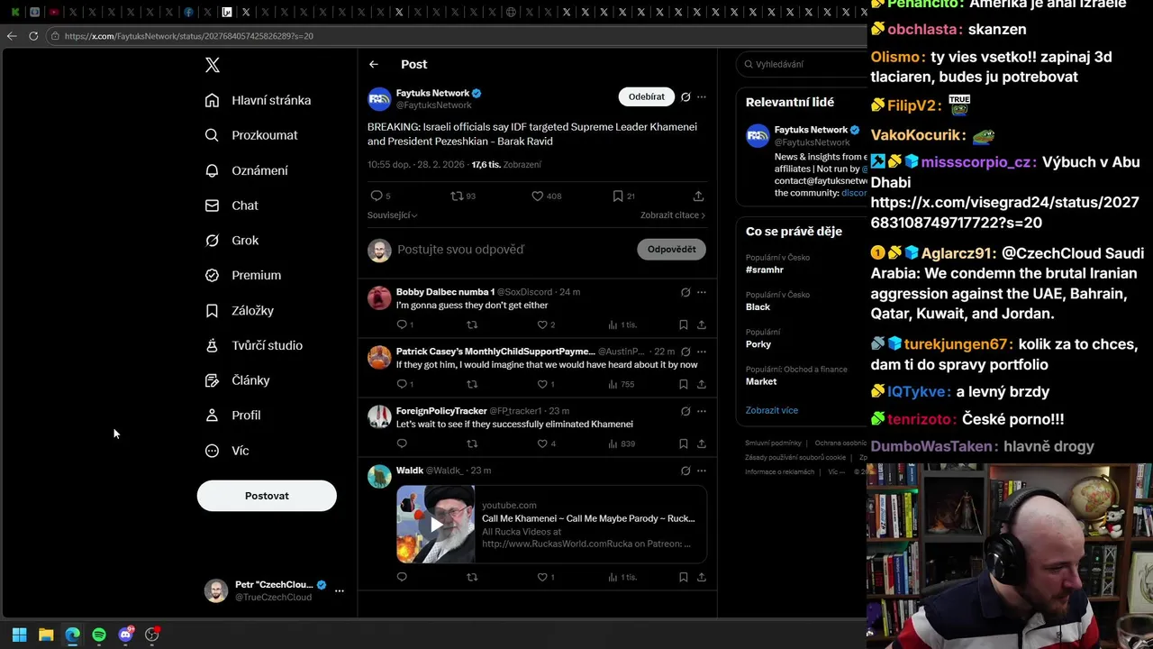Open more options on Bobby Dalbec's reply
The image size is (1153, 649).
coord(702,292)
